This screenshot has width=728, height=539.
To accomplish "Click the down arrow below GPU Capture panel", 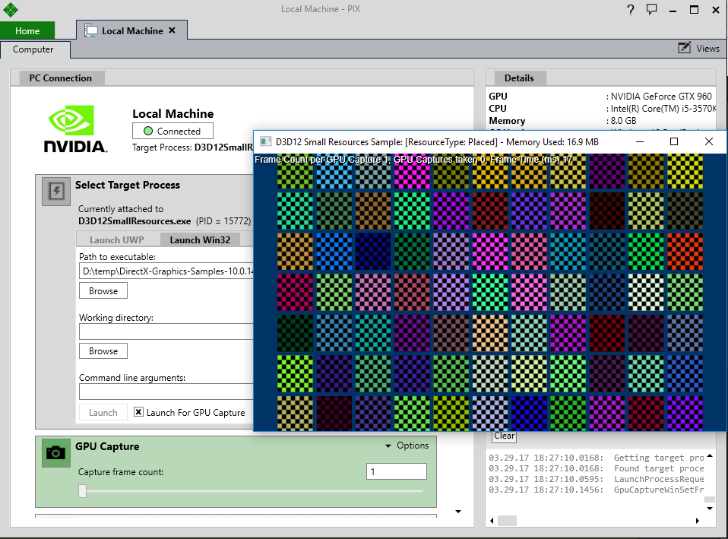I will point(457,511).
